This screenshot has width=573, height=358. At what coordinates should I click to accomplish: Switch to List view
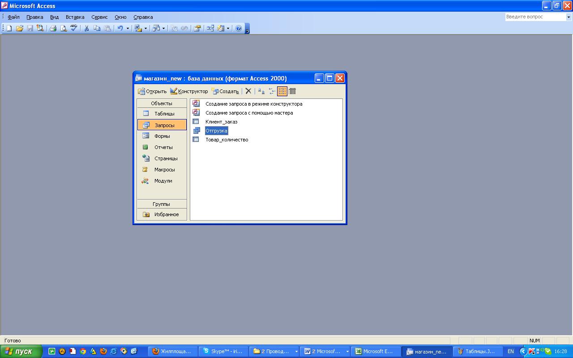click(282, 91)
